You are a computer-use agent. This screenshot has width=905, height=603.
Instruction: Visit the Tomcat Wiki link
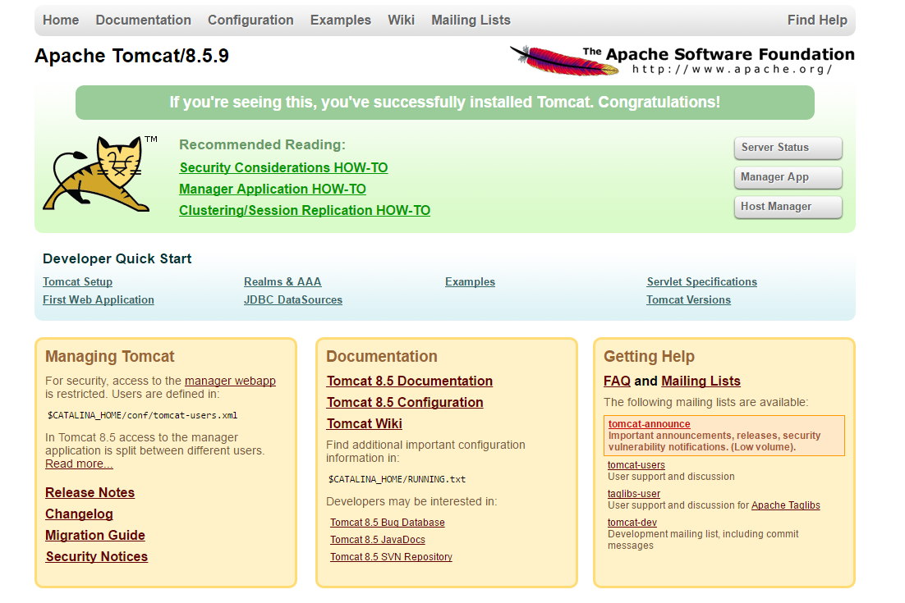(364, 423)
